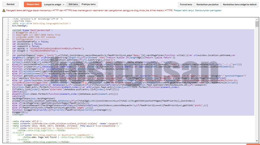
Task: Switch to the Pratinjau tema tab
Action: click(x=89, y=4)
